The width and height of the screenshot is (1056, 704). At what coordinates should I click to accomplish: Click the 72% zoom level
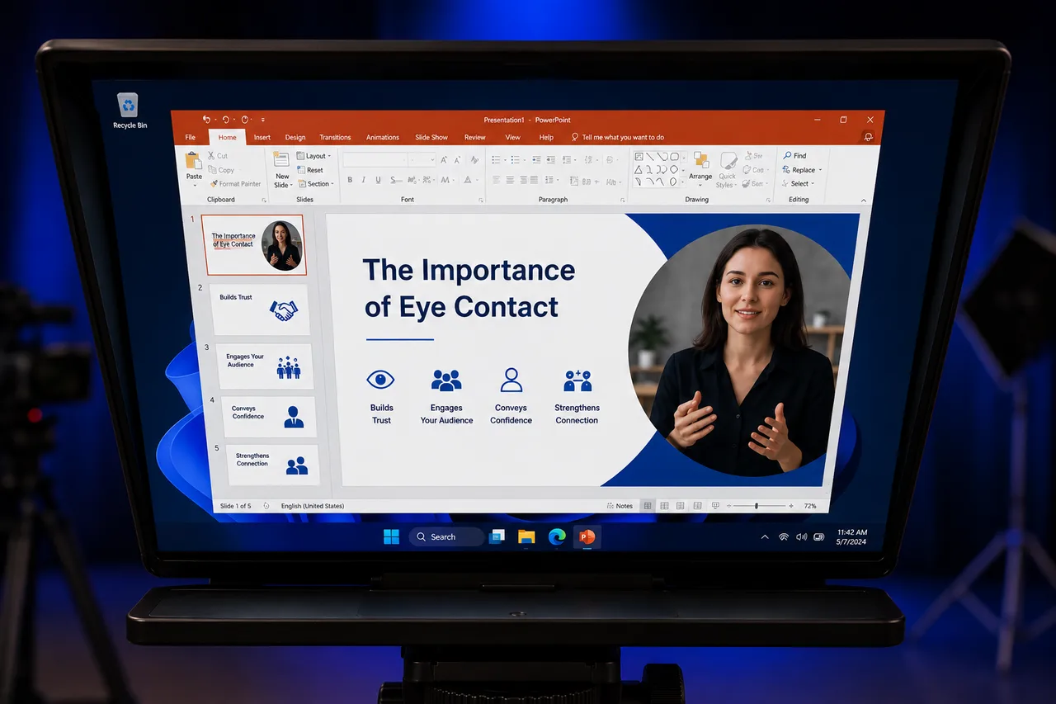tap(810, 506)
